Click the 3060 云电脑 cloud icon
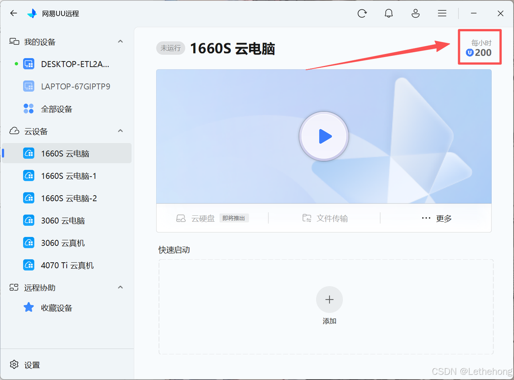 coord(29,221)
